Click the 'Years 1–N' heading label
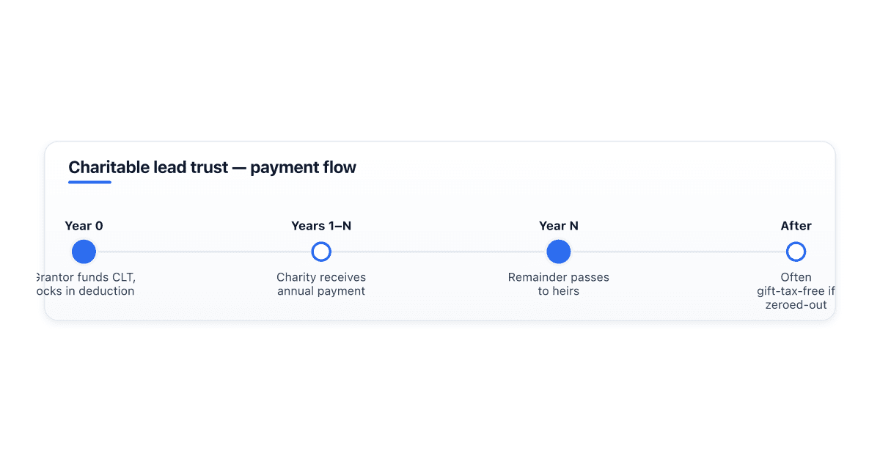880x462 pixels. coord(321,226)
